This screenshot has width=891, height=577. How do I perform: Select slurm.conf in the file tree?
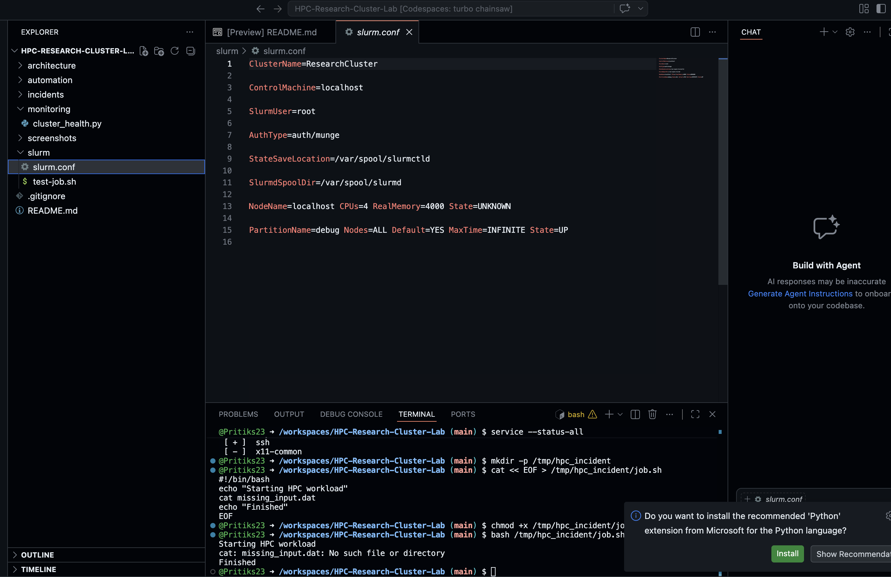point(106,167)
